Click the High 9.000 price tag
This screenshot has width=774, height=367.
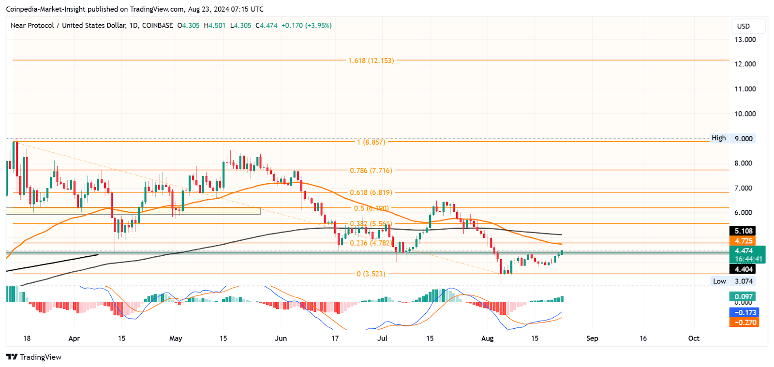732,138
